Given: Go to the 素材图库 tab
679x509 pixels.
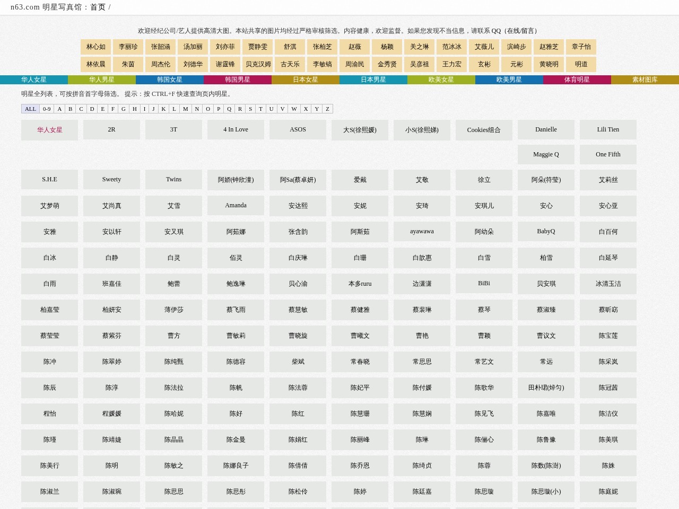Looking at the screenshot, I should click(645, 80).
